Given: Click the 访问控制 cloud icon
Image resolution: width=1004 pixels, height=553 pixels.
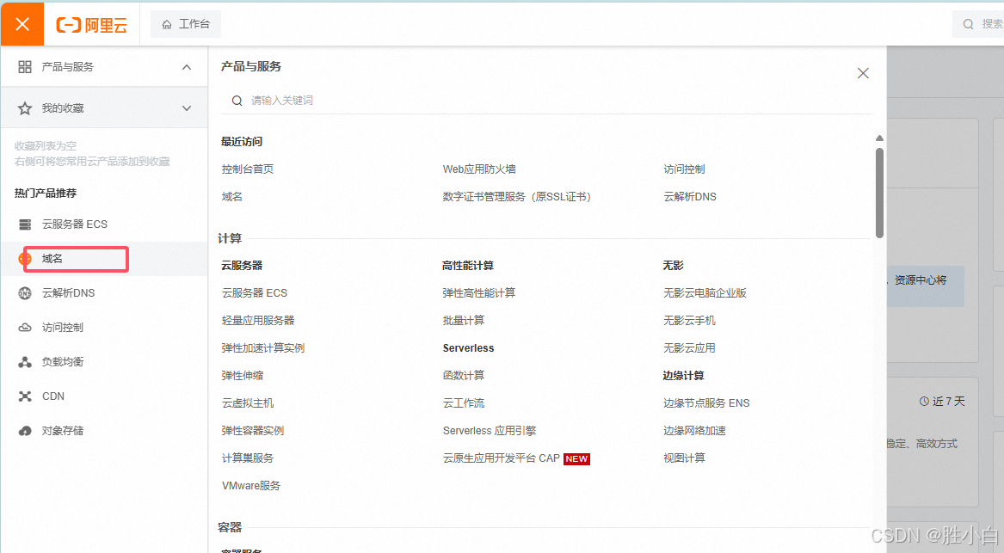Looking at the screenshot, I should 25,328.
